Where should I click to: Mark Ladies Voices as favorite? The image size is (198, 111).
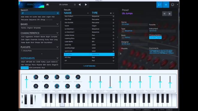[114, 35]
